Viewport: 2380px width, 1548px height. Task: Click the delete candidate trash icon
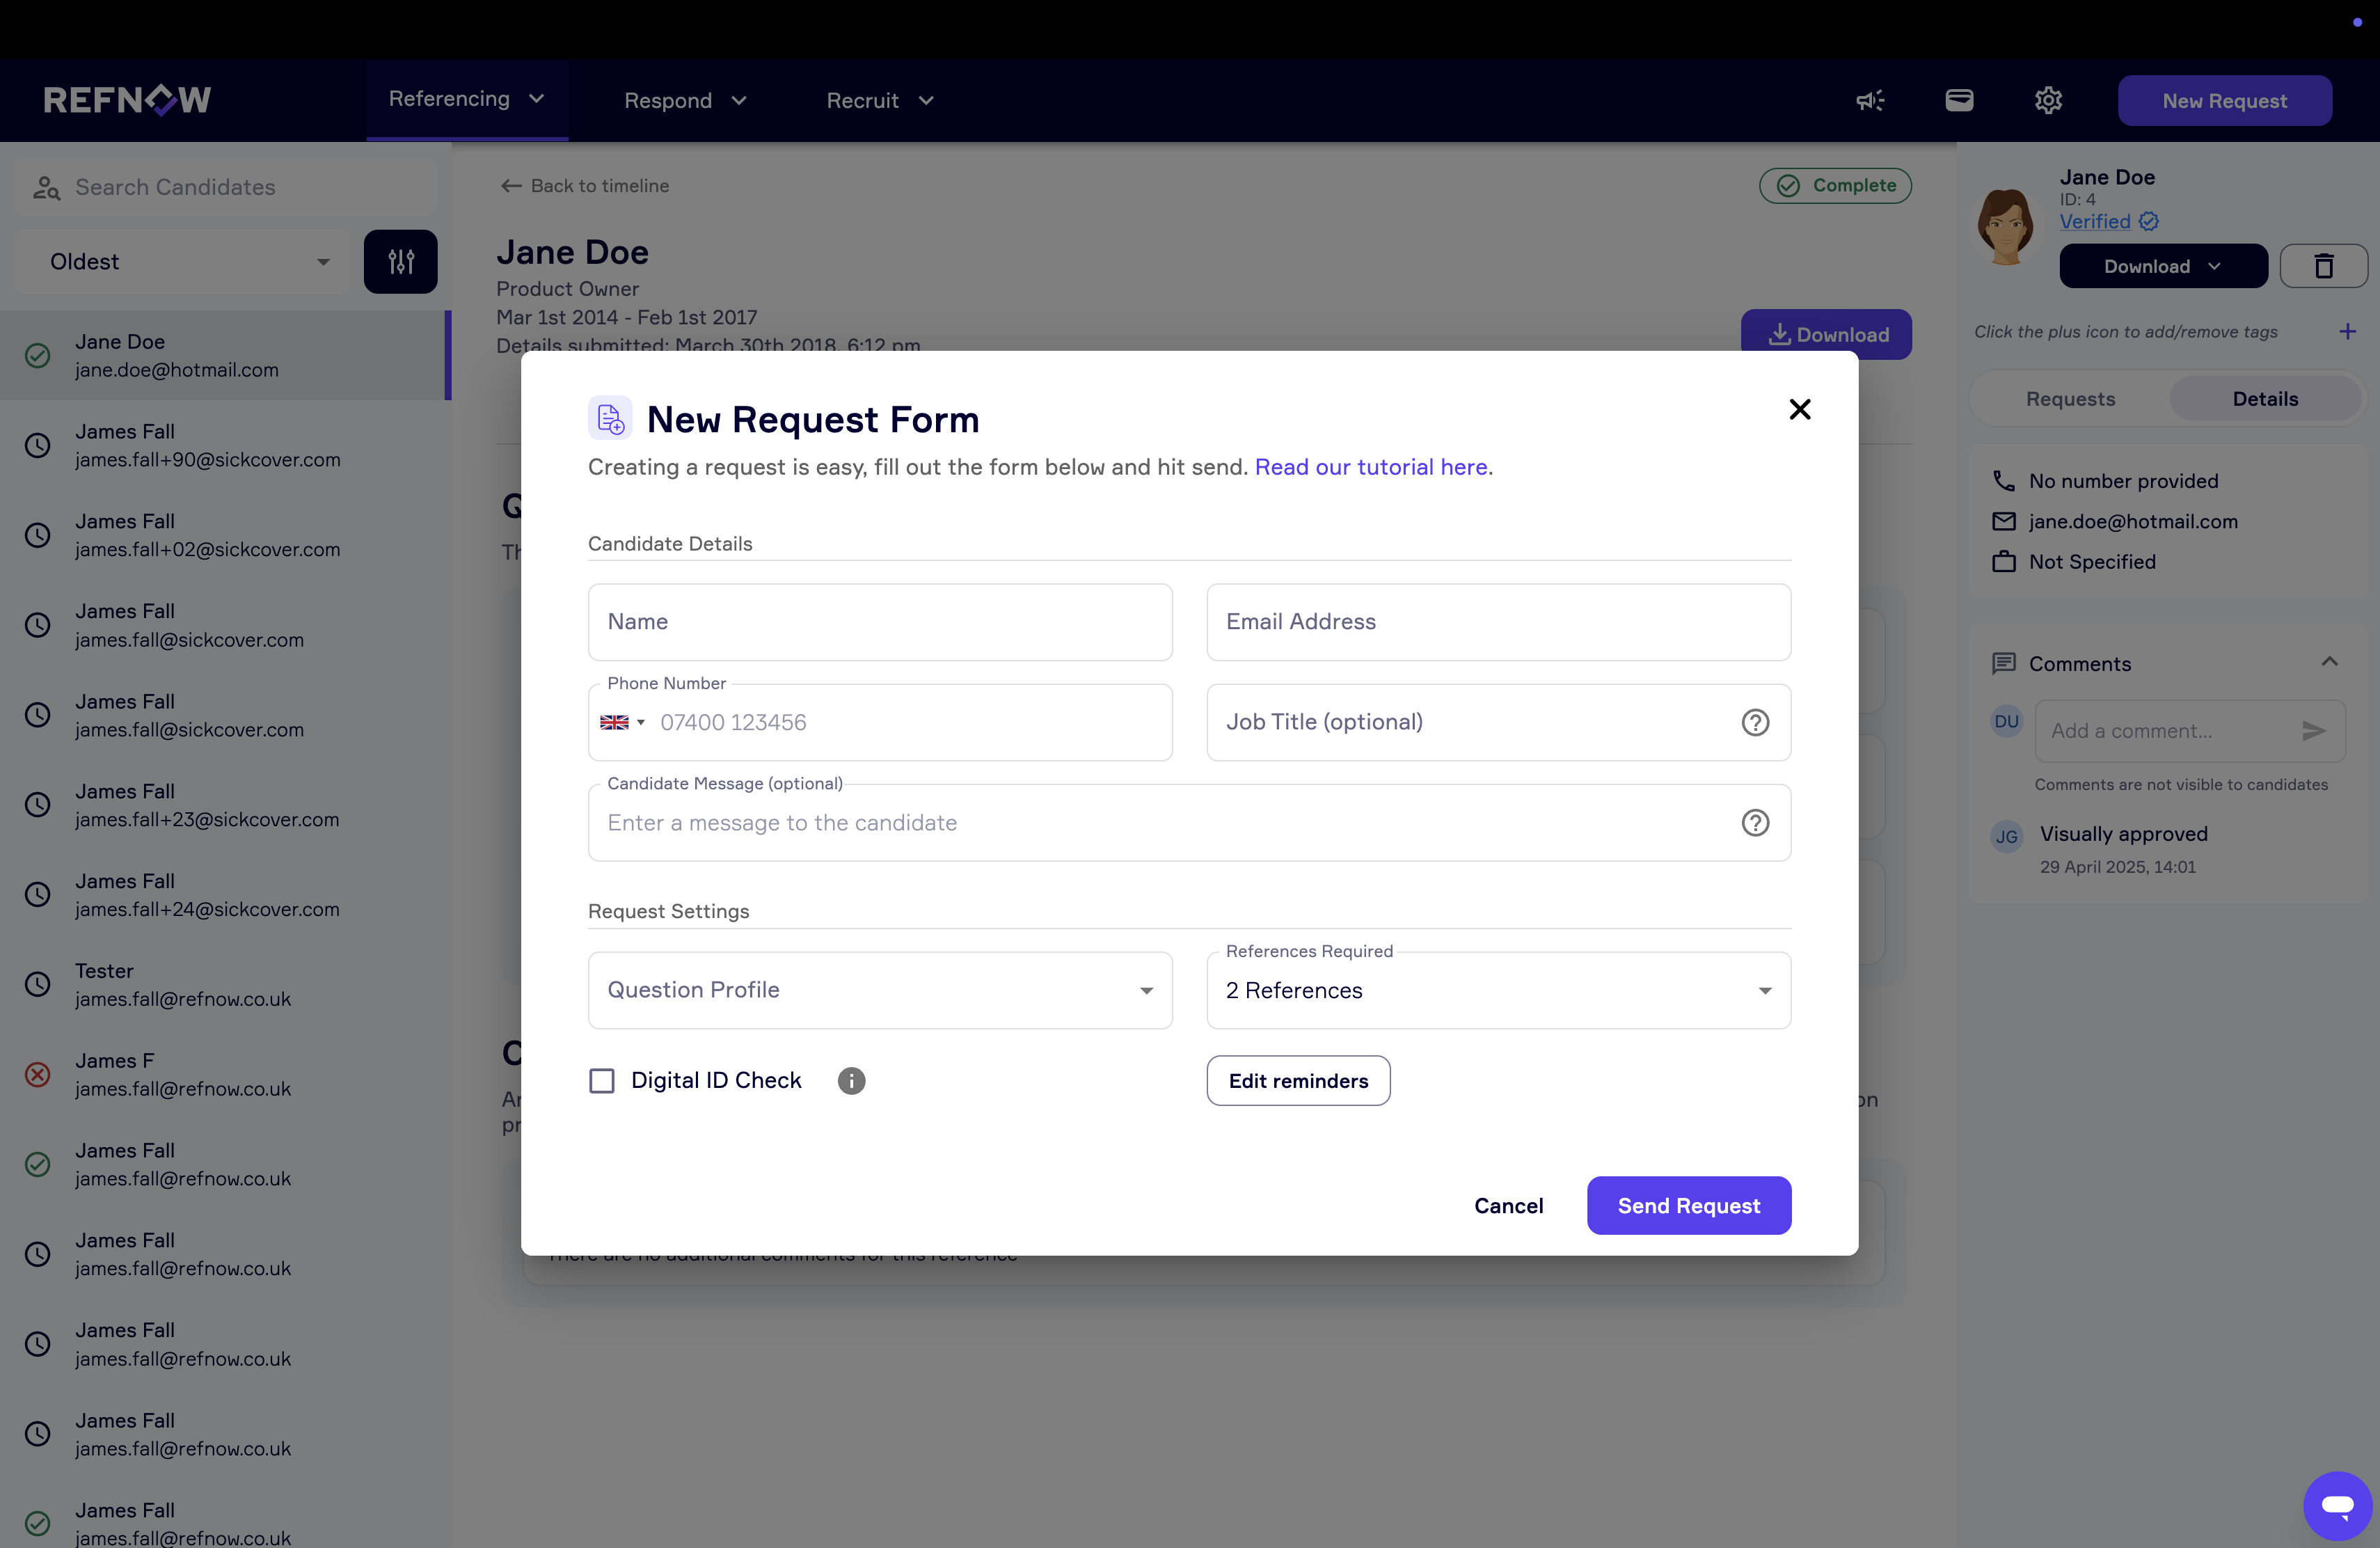[2323, 266]
